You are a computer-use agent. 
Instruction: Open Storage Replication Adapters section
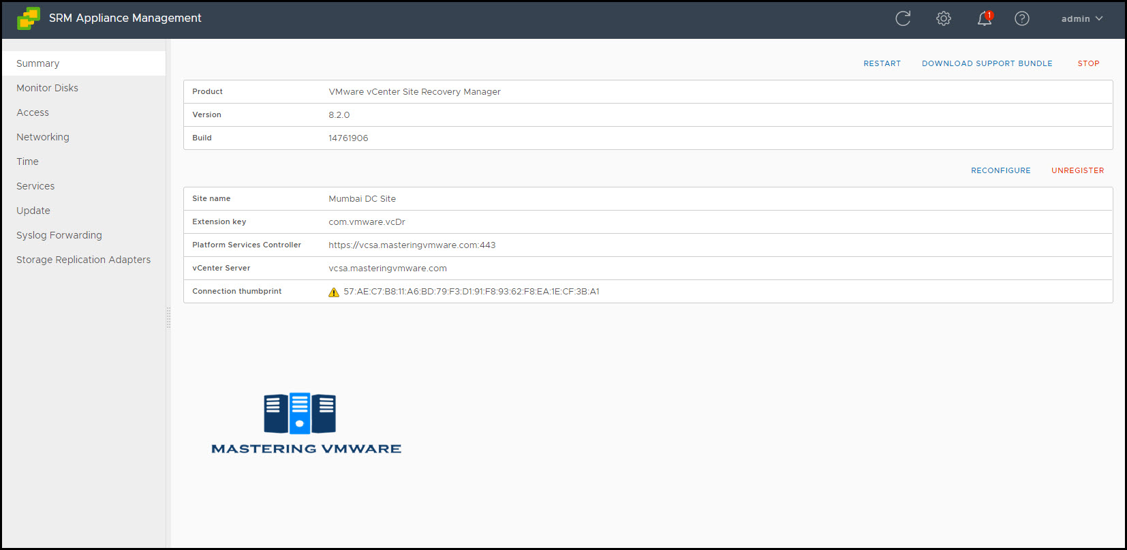coord(84,260)
